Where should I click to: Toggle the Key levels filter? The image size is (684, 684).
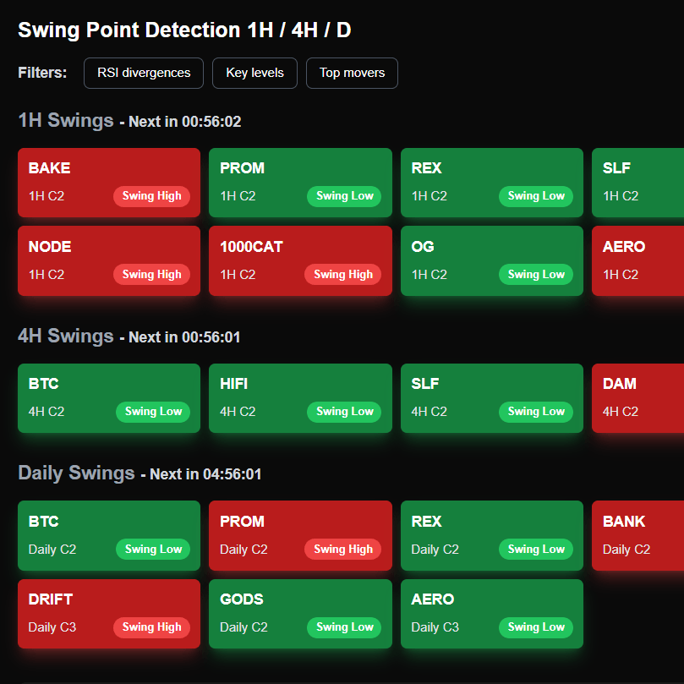(x=254, y=73)
